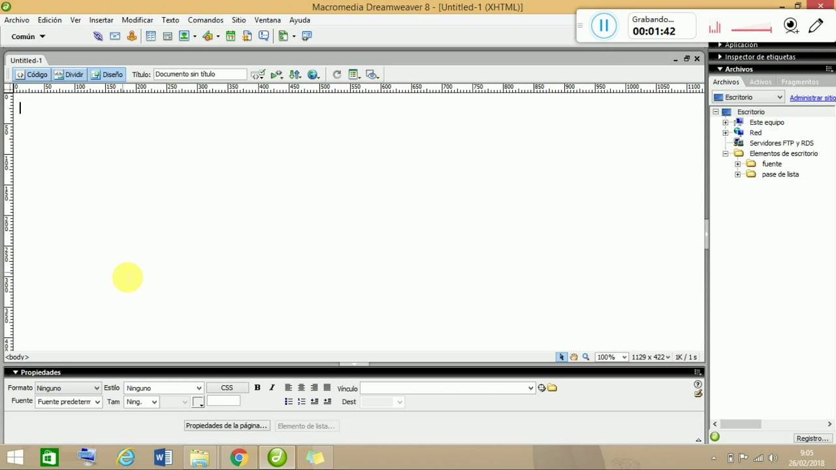Open the Comandos menu
836x470 pixels.
pos(205,20)
